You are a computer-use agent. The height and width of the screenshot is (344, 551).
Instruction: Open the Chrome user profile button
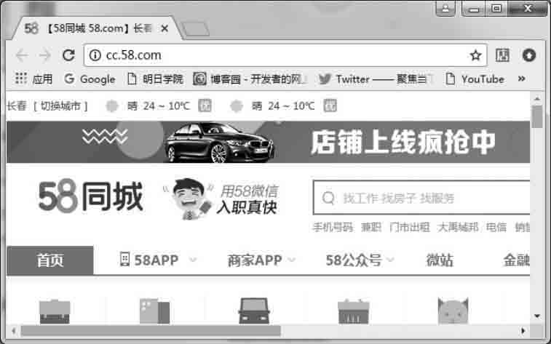click(445, 8)
